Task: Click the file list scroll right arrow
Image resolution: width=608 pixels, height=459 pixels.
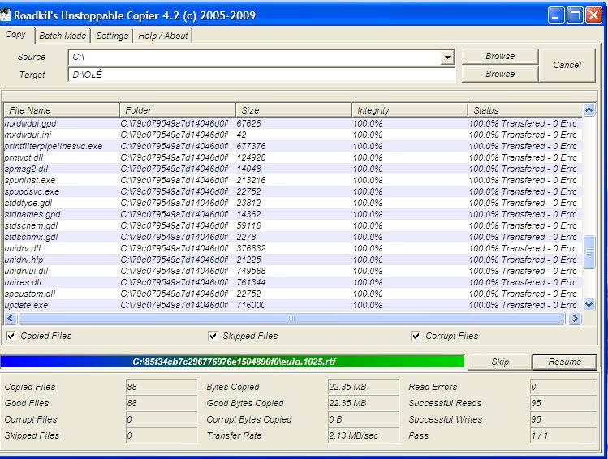Action: (575, 319)
